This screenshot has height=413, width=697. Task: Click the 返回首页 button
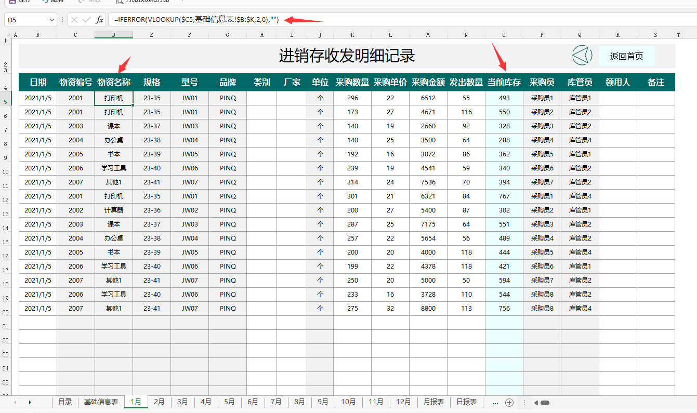point(626,56)
